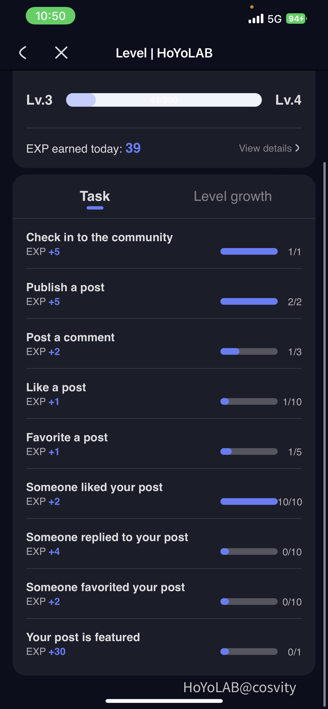Tap Someone liked your post progress bar
This screenshot has height=709, width=328.
point(249,502)
